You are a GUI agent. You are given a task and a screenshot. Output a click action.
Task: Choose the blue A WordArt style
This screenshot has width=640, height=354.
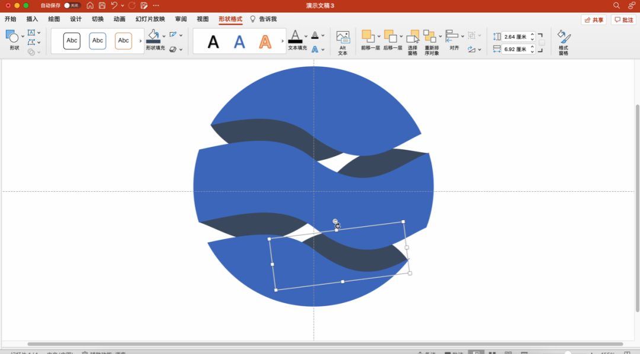(x=239, y=41)
